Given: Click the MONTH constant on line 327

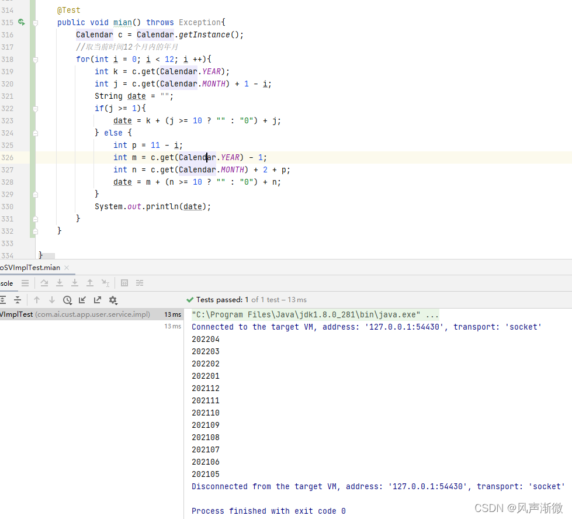Looking at the screenshot, I should click(233, 169).
